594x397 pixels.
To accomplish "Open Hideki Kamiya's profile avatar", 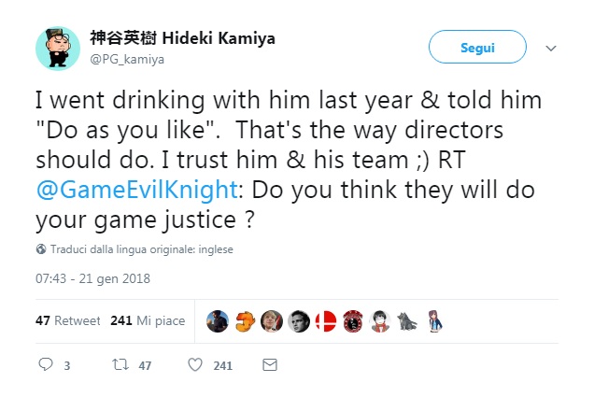I will tap(58, 48).
